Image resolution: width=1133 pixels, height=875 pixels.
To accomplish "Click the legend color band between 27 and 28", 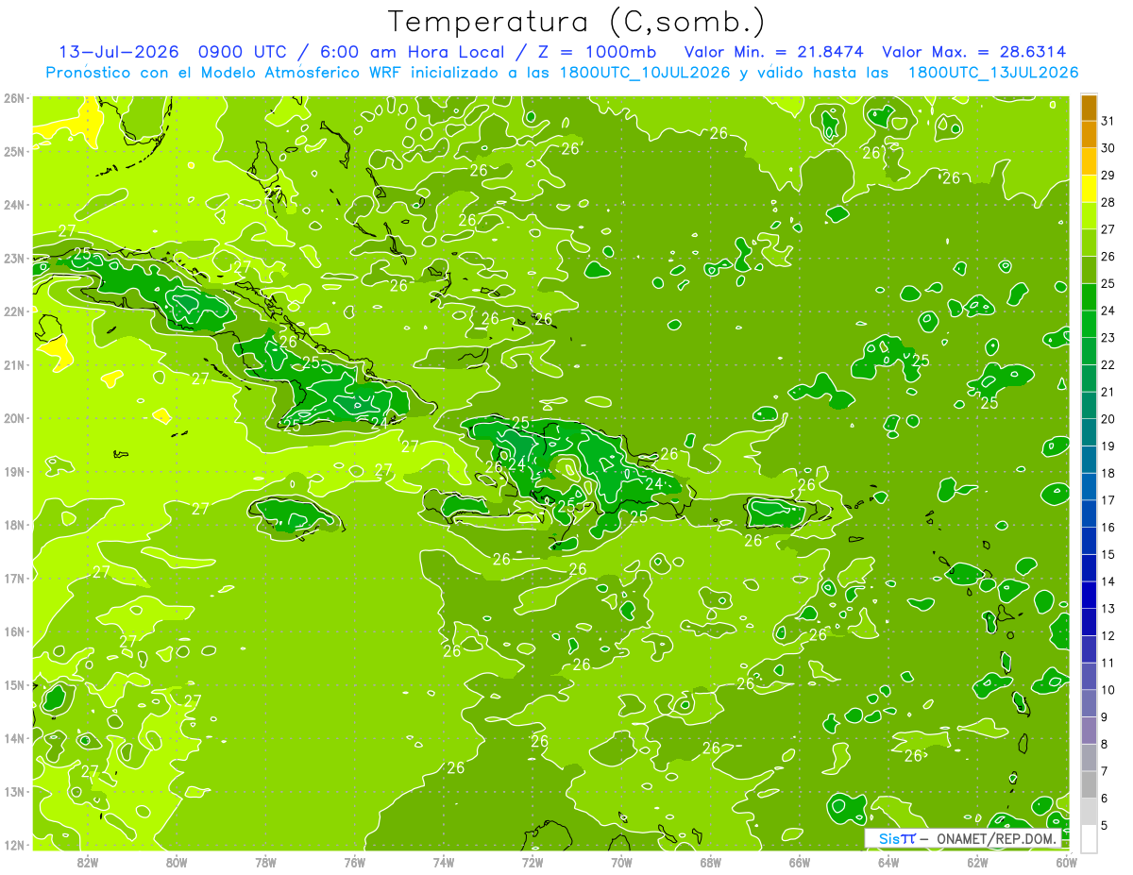I will click(1089, 216).
